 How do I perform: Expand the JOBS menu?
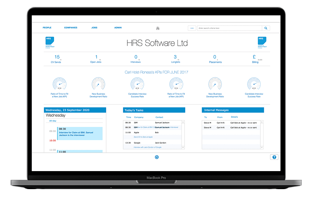(94, 28)
